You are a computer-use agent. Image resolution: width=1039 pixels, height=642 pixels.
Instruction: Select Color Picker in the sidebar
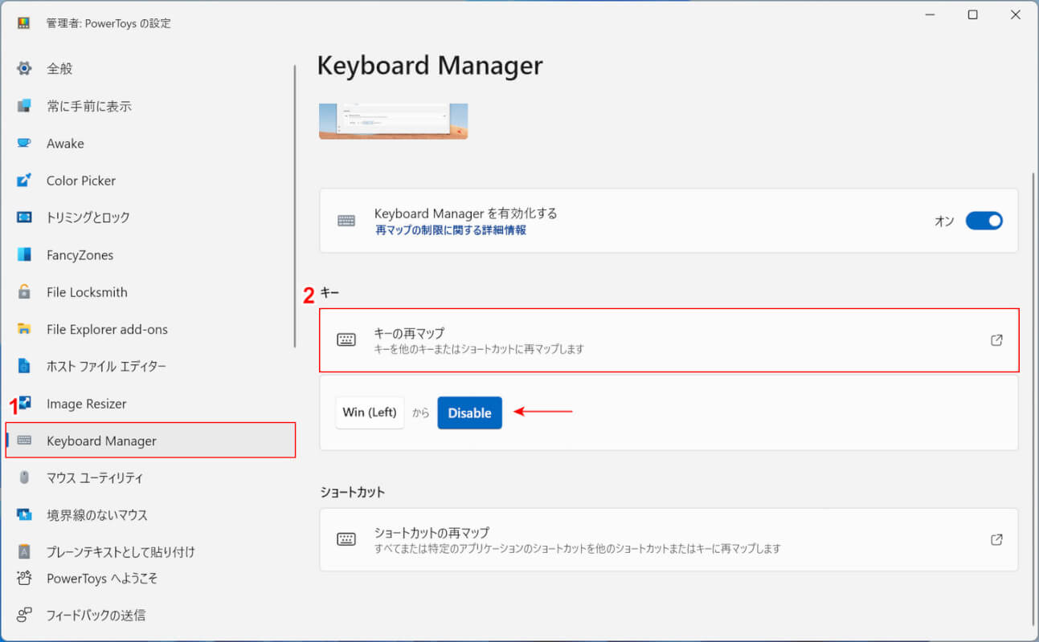pos(150,181)
